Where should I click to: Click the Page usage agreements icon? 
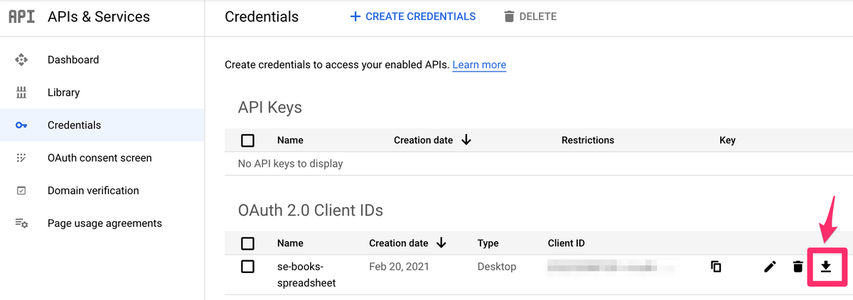click(x=21, y=223)
